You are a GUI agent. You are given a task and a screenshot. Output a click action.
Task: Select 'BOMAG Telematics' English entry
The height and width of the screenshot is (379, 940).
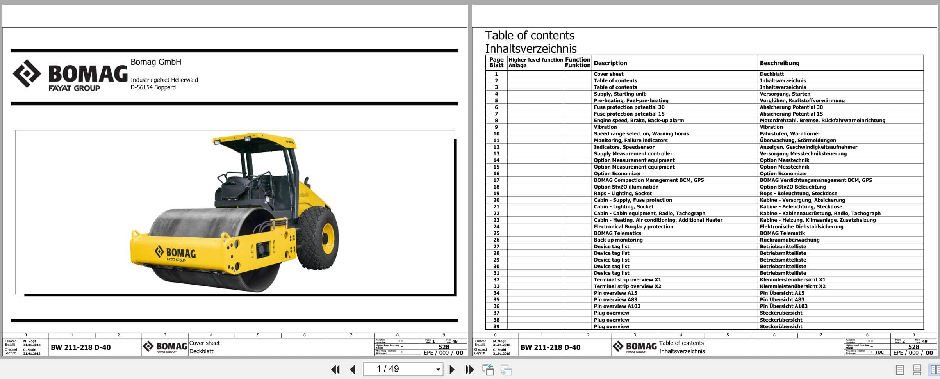(x=617, y=233)
